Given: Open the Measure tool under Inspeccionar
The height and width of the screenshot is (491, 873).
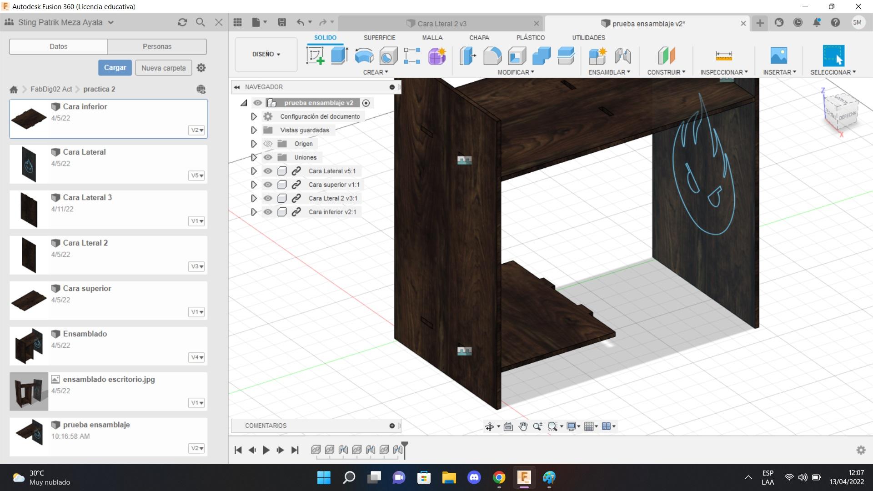Looking at the screenshot, I should pos(723,56).
